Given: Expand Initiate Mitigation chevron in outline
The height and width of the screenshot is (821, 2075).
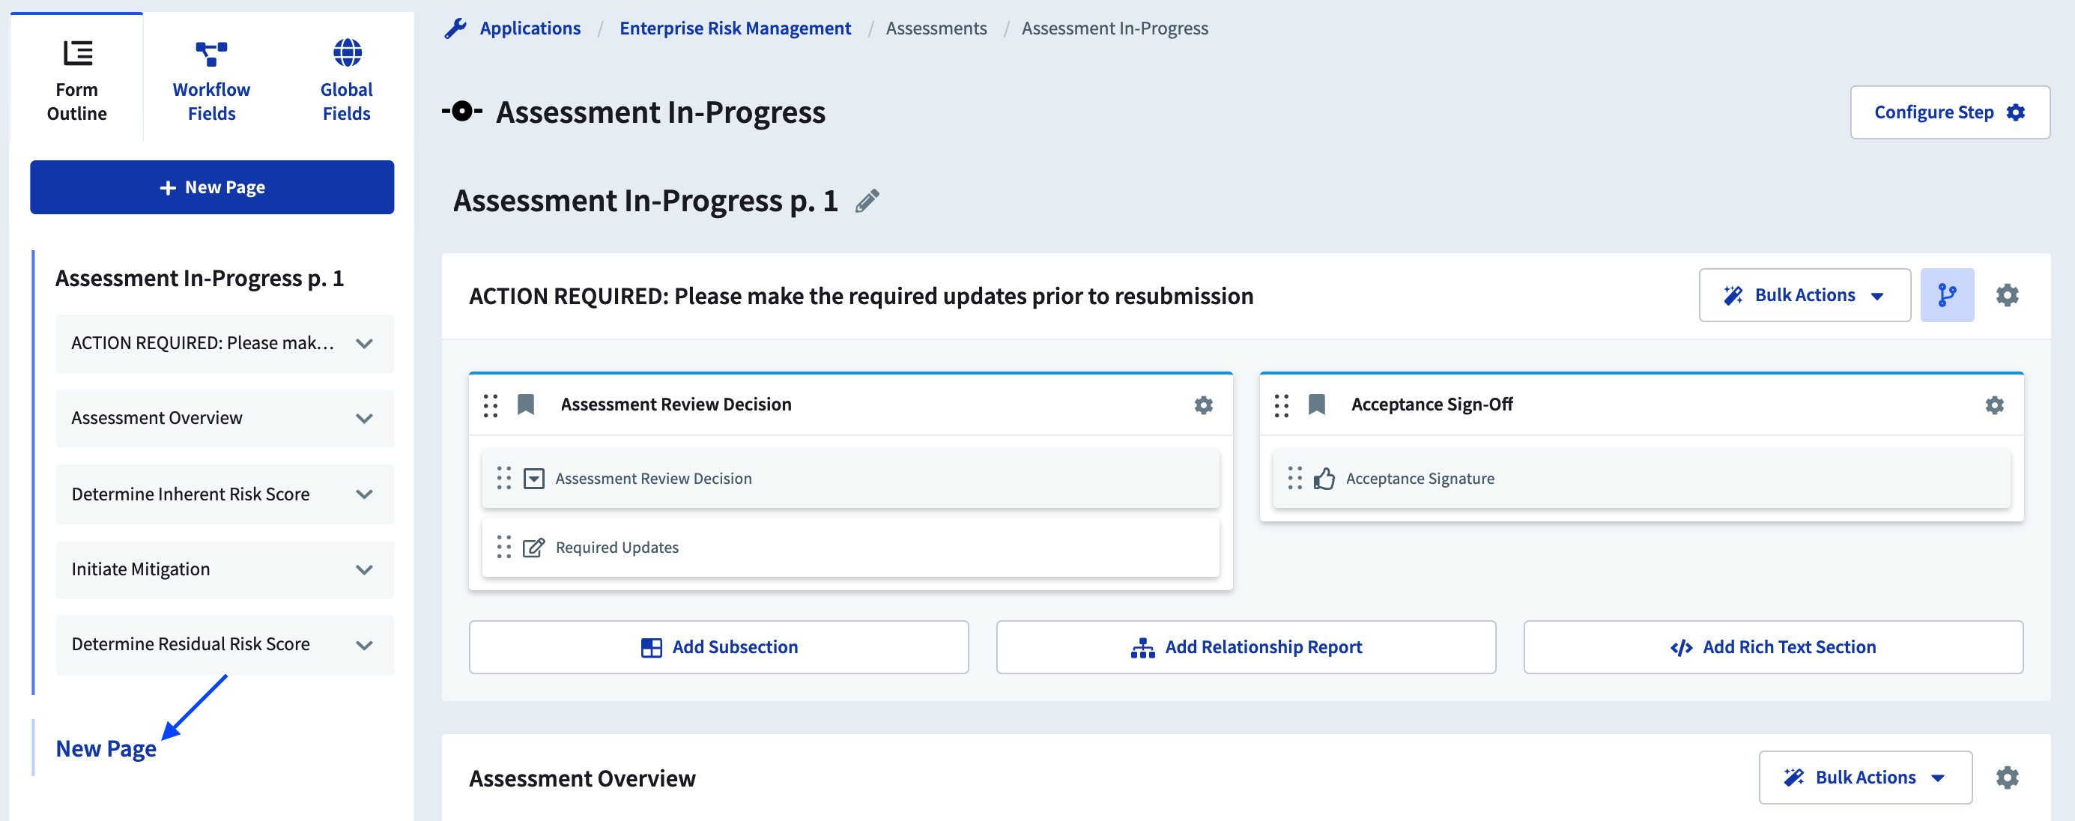Looking at the screenshot, I should (x=364, y=569).
